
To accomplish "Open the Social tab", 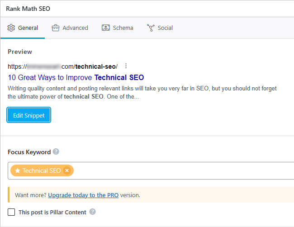I will point(160,28).
